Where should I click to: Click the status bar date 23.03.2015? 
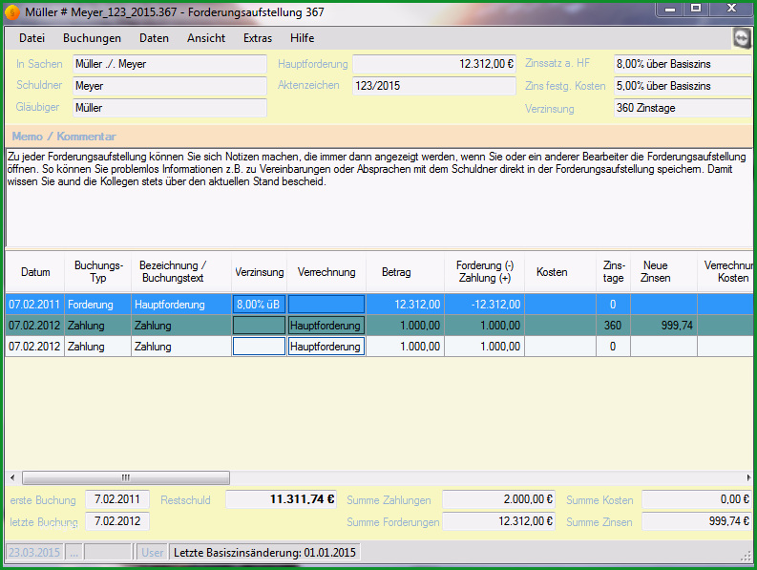(x=34, y=552)
